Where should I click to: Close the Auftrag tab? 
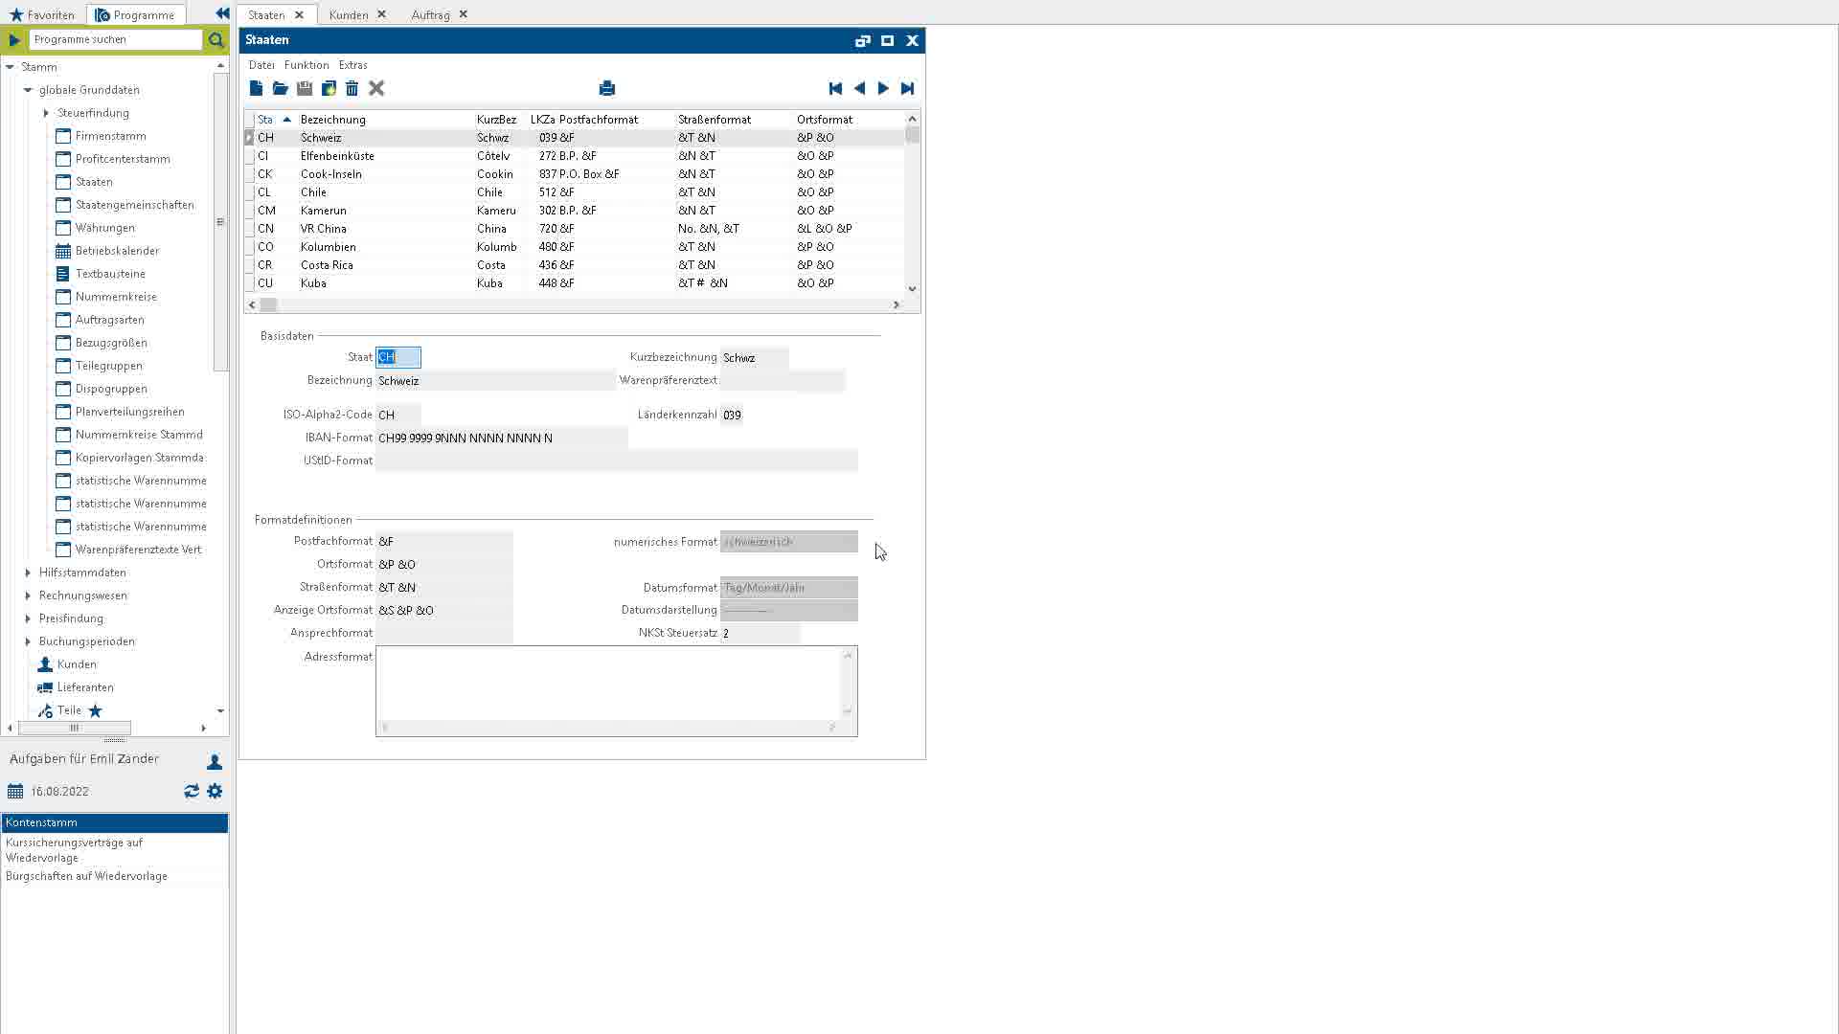click(464, 14)
